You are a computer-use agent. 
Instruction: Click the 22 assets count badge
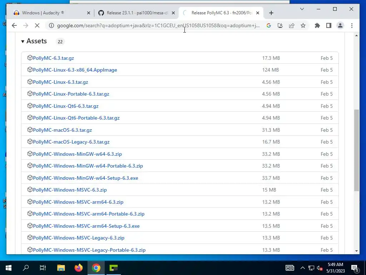coord(60,42)
